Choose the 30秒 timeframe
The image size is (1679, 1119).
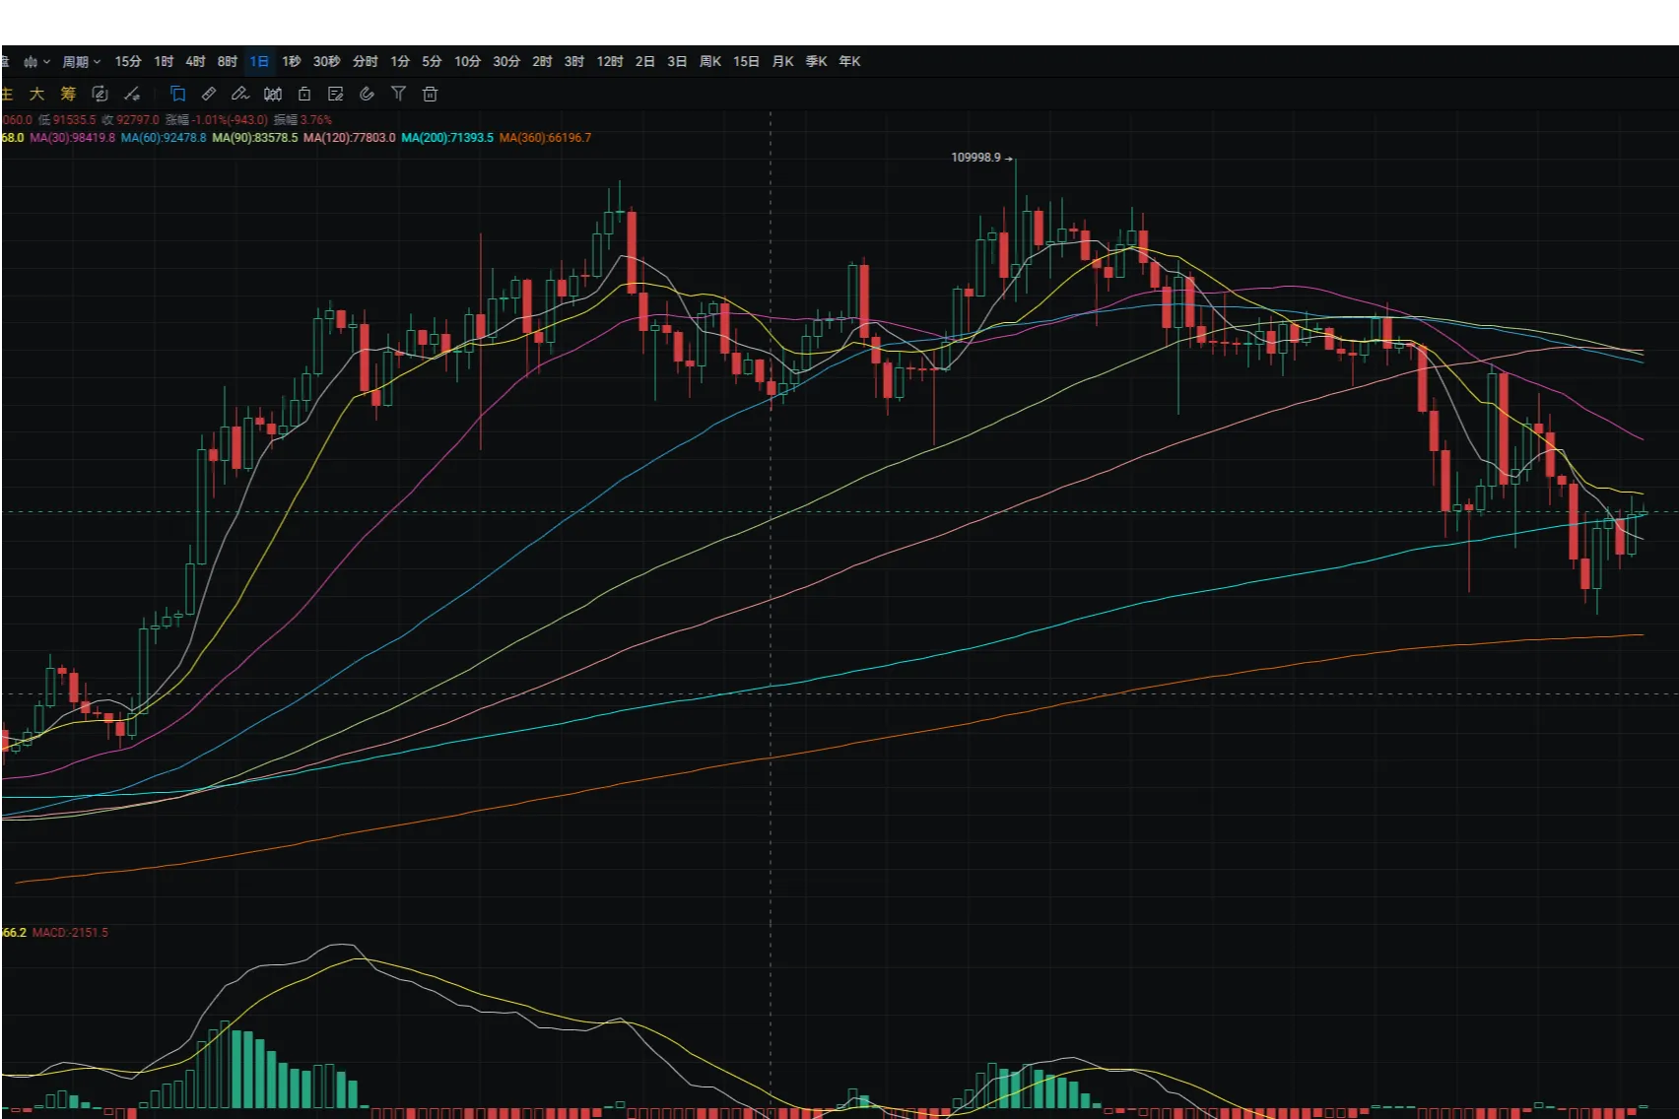327,62
